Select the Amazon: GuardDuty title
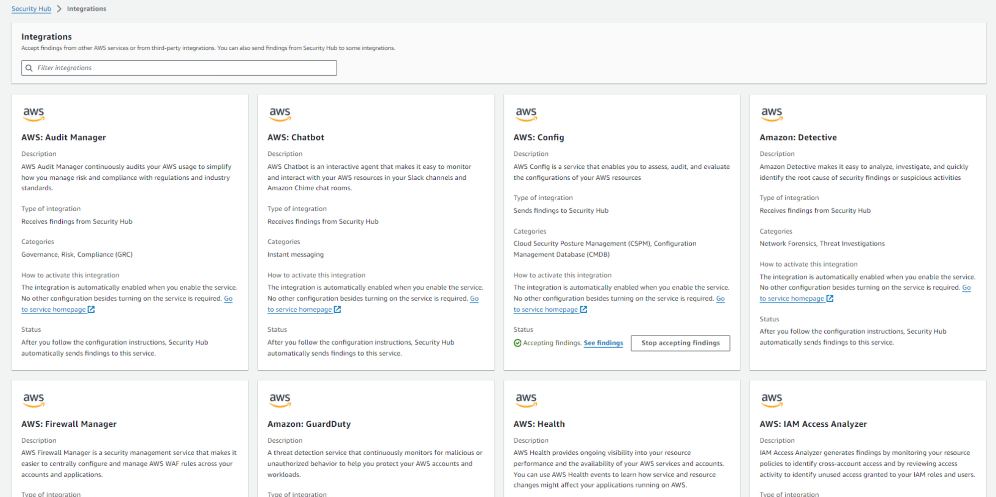996x497 pixels. (309, 424)
